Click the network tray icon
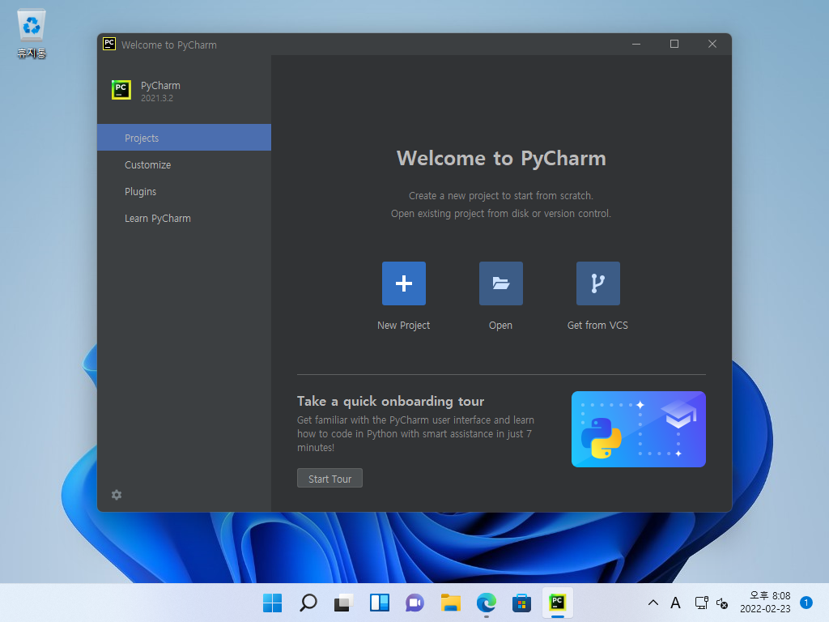Viewport: 829px width, 622px height. click(x=702, y=603)
